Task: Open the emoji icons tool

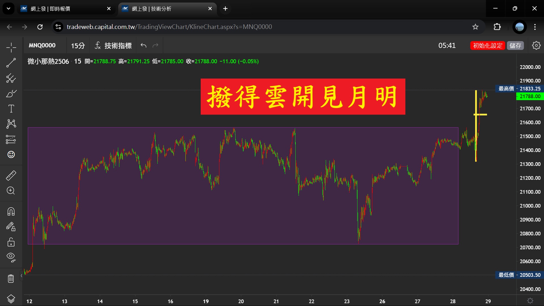Action: 11,155
